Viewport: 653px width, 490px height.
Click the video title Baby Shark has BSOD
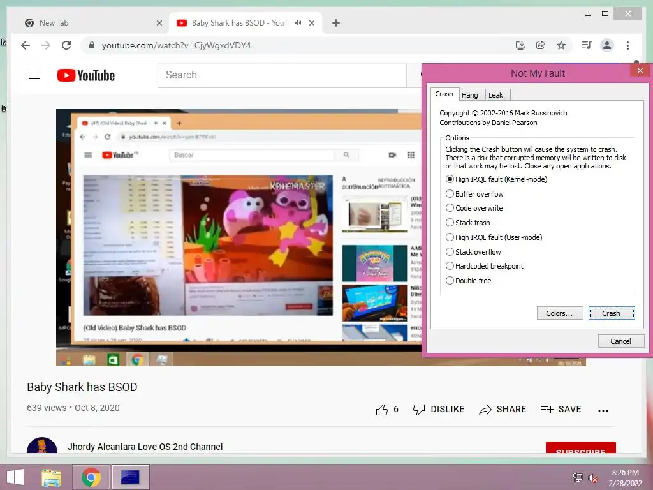[82, 387]
